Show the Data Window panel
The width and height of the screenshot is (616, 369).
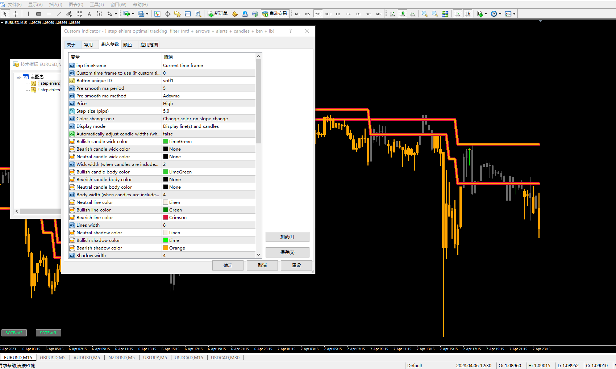point(167,14)
